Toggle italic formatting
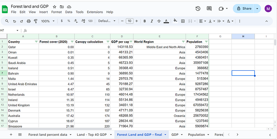 coord(152,21)
